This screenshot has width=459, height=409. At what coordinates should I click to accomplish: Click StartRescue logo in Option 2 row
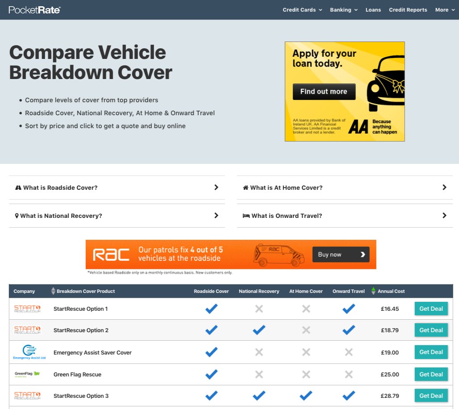coord(28,330)
